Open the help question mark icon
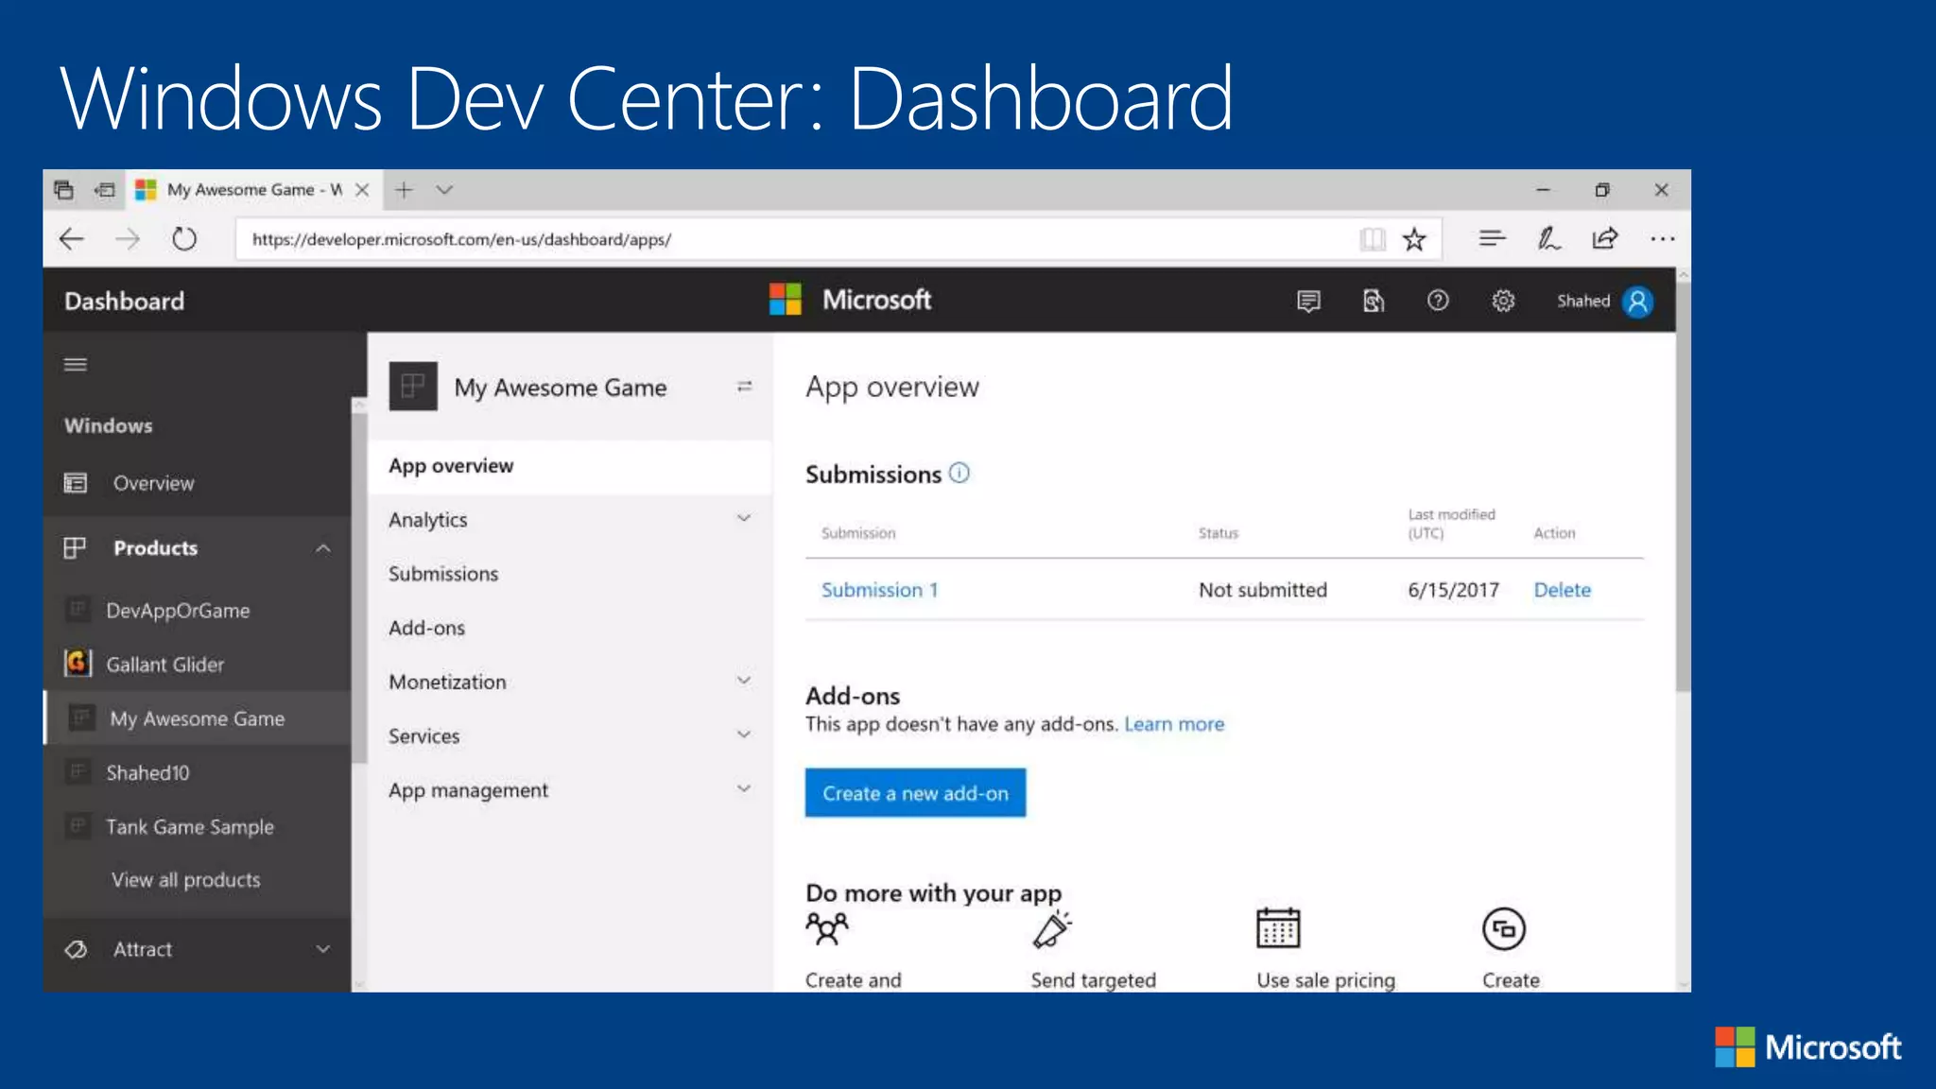This screenshot has width=1936, height=1089. pos(1438,301)
